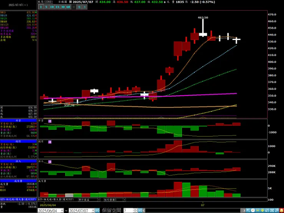Click the return/undo arrow icon in bottom toolbar
284x213 pixels.
267,210
